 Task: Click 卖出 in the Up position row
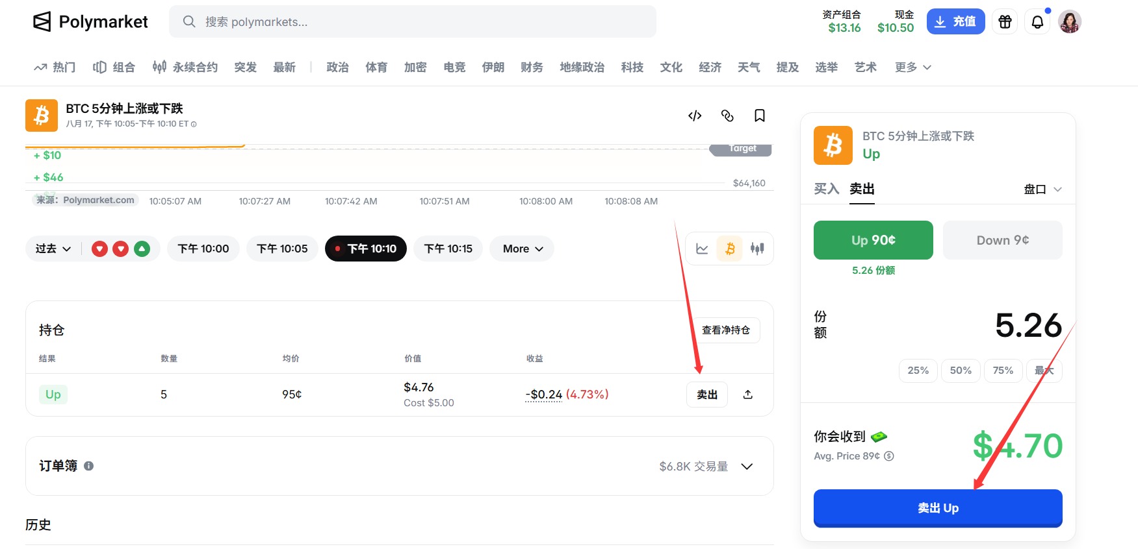(x=707, y=395)
